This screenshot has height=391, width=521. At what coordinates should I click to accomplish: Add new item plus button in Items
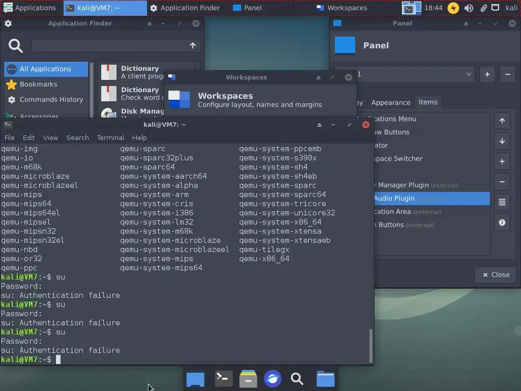502,161
